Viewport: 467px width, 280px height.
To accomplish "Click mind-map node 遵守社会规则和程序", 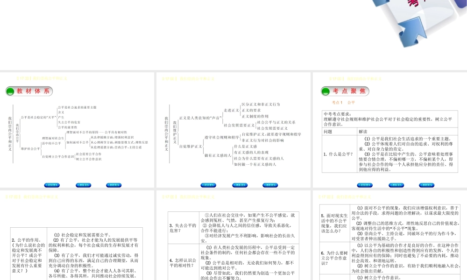I will (222, 138).
